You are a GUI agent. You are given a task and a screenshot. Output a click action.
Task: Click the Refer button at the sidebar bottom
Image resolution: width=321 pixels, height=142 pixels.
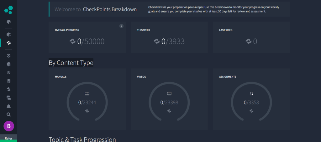coord(8,138)
